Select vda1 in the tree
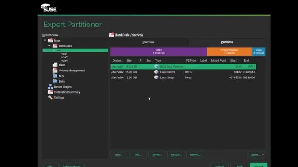 64,54
